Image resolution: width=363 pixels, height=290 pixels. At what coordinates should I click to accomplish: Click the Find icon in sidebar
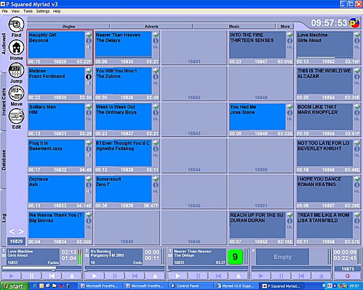point(16,27)
